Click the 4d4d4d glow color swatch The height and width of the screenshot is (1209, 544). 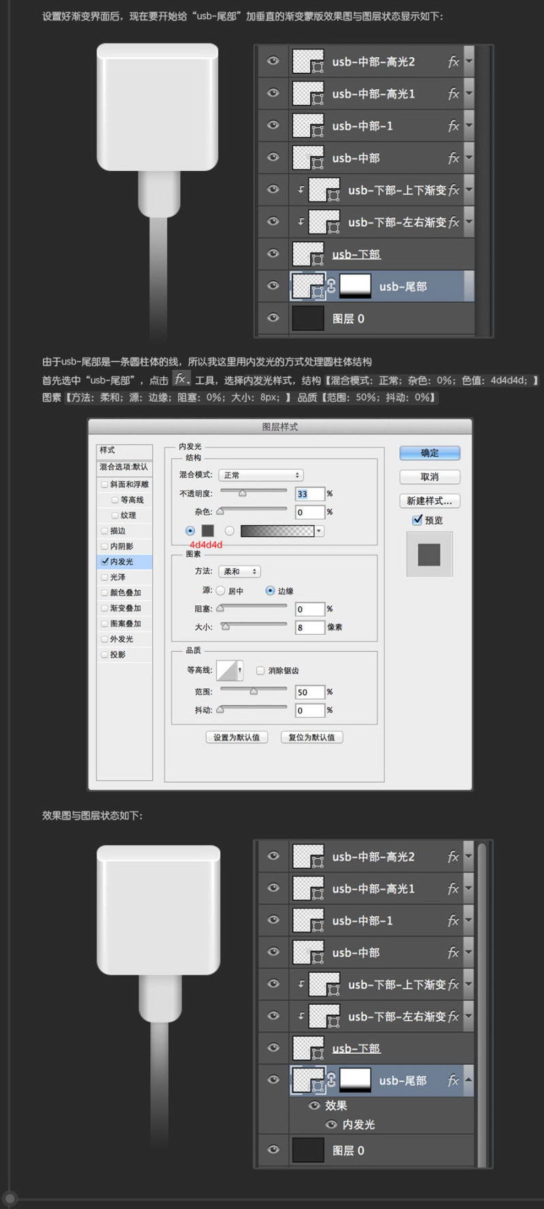(208, 531)
